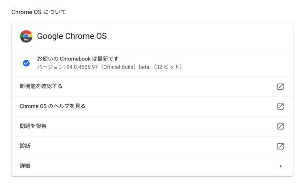Select the 診断 diagnostics entry

coord(25,146)
